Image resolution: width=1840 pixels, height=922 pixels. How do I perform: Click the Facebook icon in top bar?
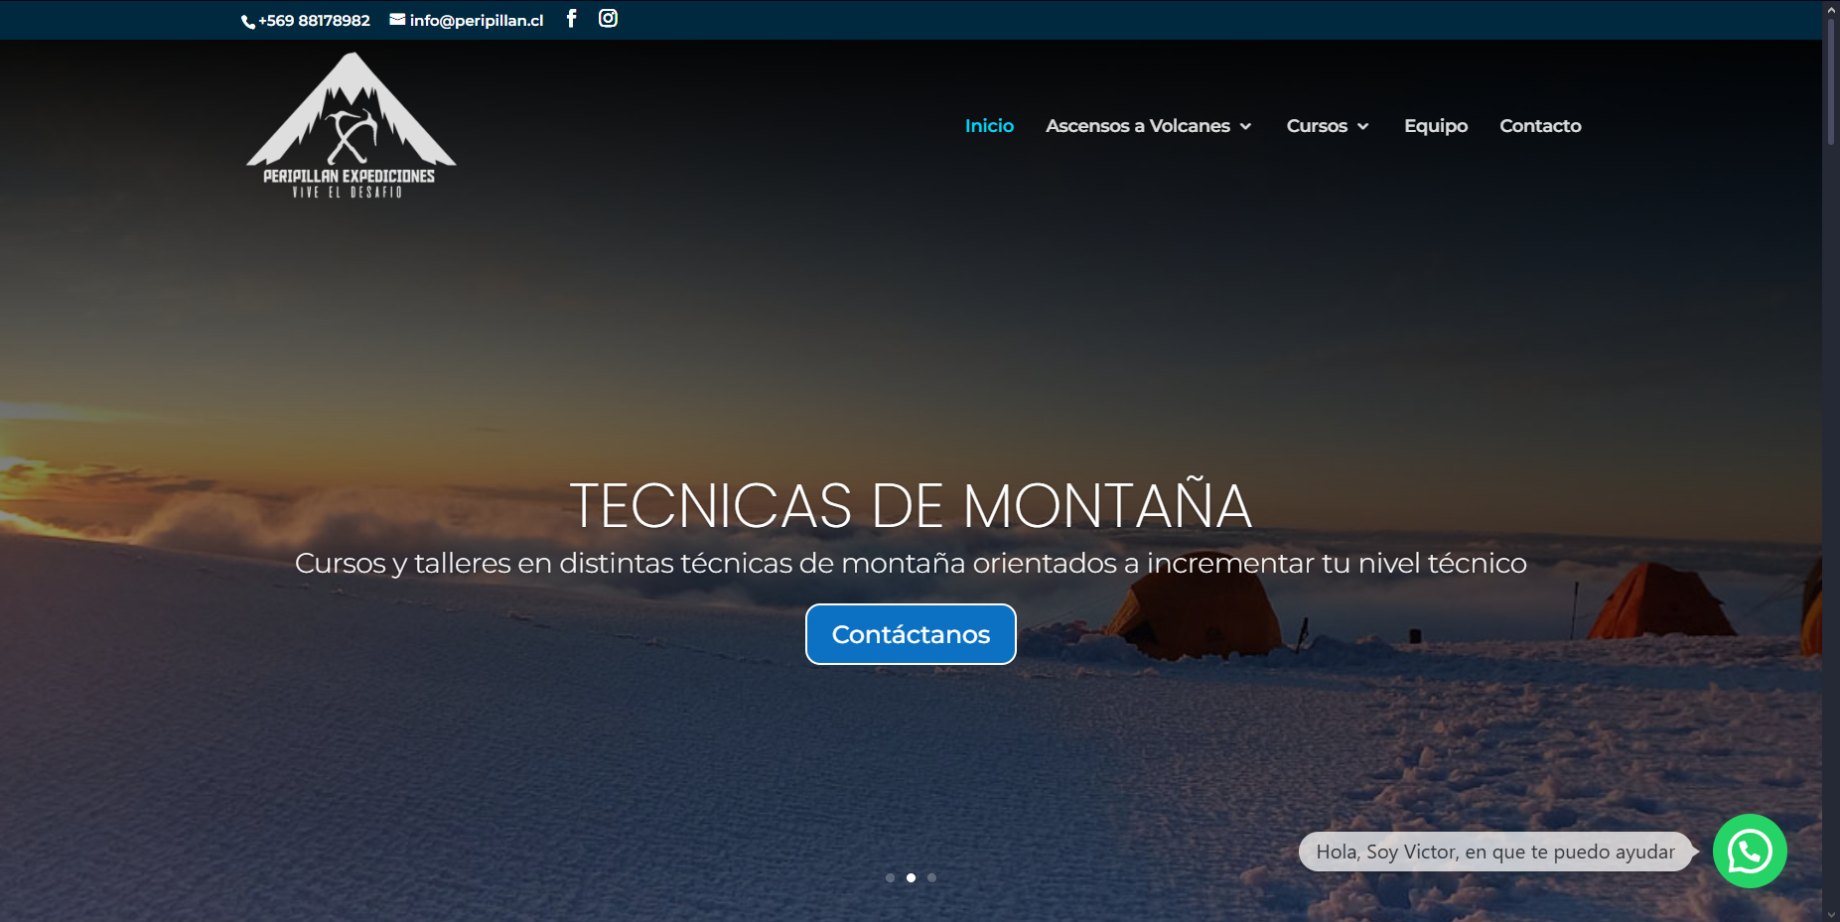pos(571,19)
